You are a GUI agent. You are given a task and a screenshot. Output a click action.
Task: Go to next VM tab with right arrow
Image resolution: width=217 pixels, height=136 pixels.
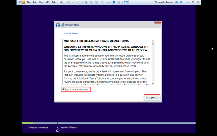pos(181,2)
